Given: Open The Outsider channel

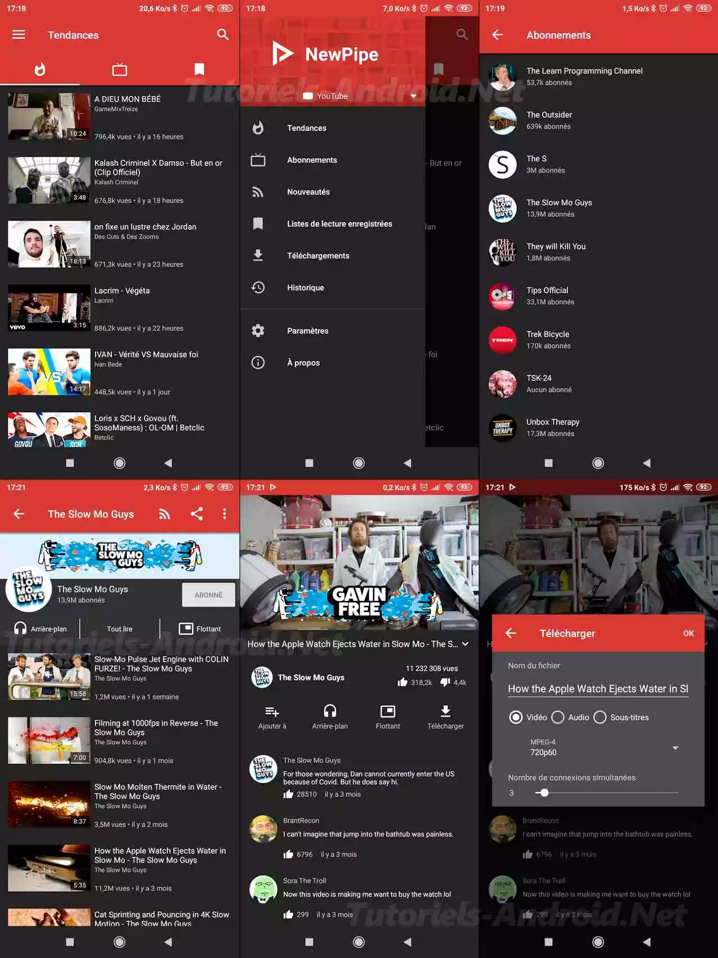Looking at the screenshot, I should pyautogui.click(x=598, y=120).
